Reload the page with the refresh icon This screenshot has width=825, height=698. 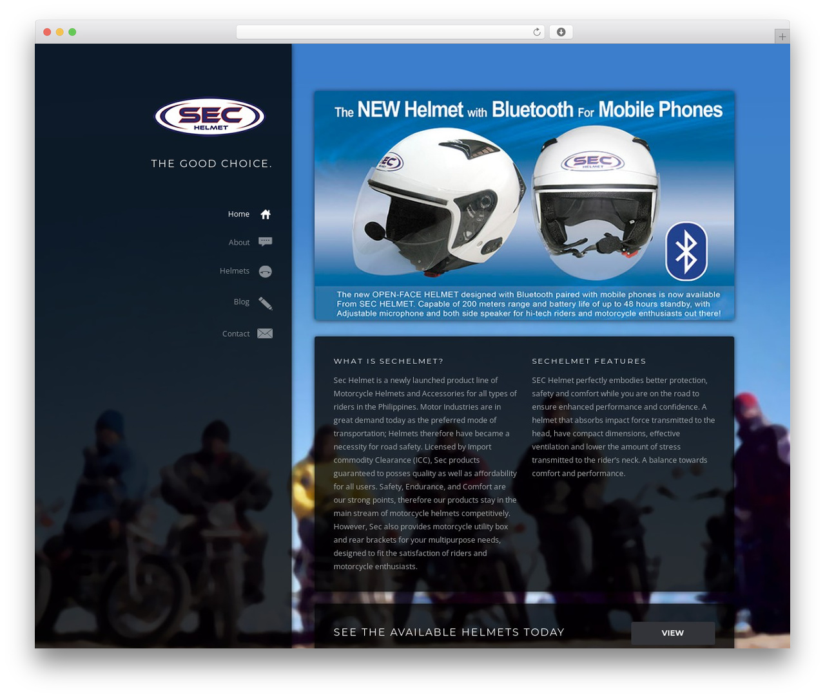coord(537,32)
